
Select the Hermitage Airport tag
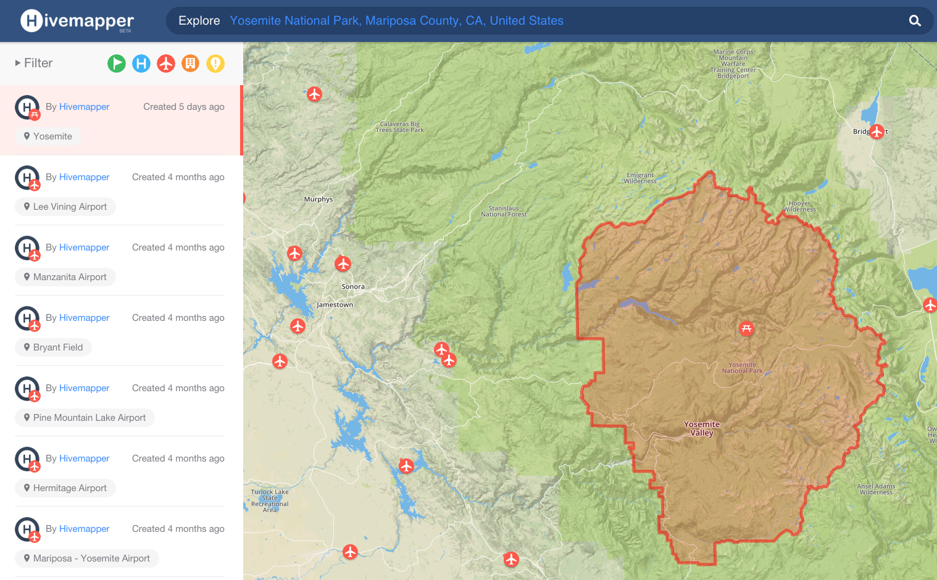point(65,488)
